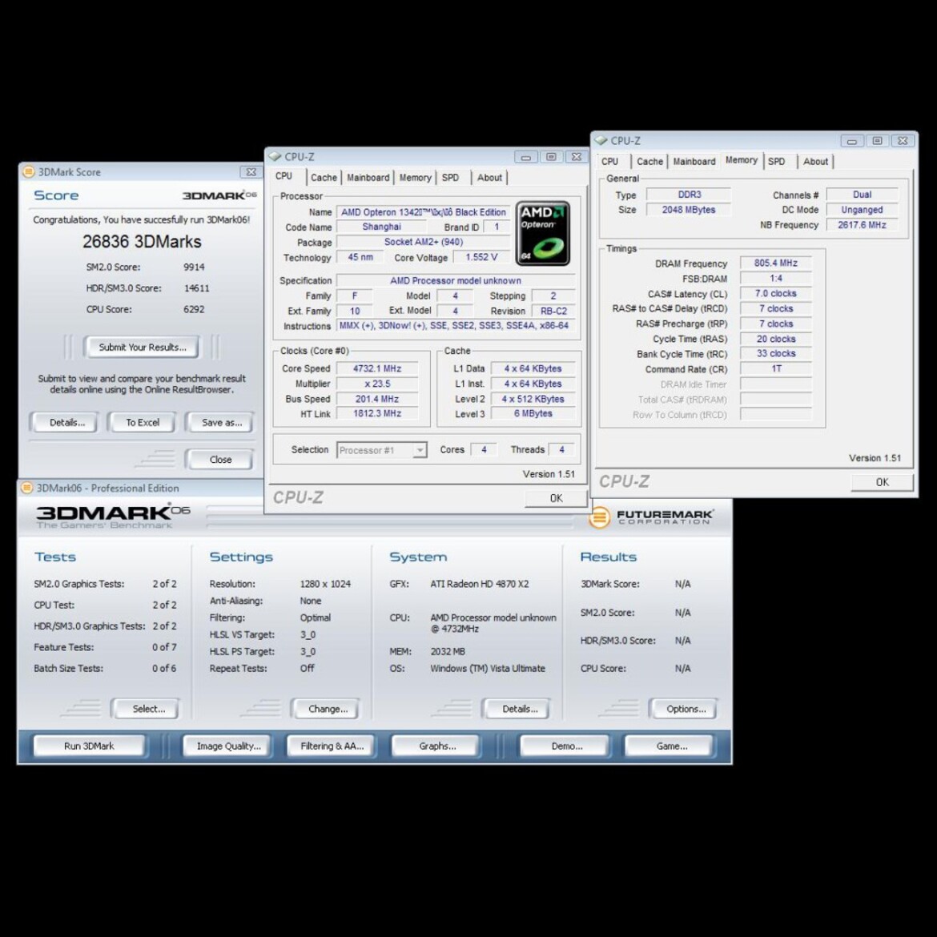Minimize the CPU-Z Memory window
937x937 pixels.
(851, 141)
